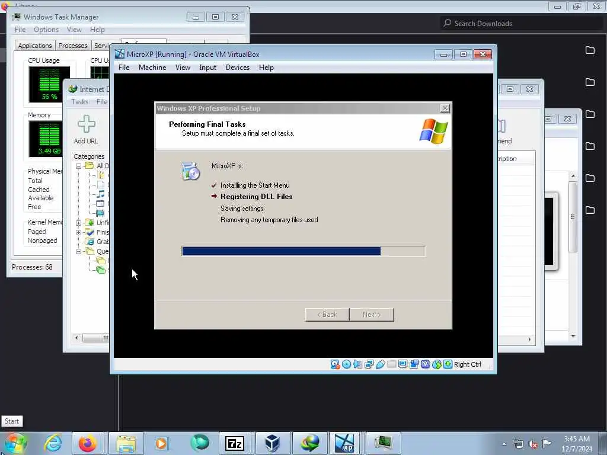Image resolution: width=607 pixels, height=455 pixels.
Task: Click the Windows Start orb
Action: 15,443
